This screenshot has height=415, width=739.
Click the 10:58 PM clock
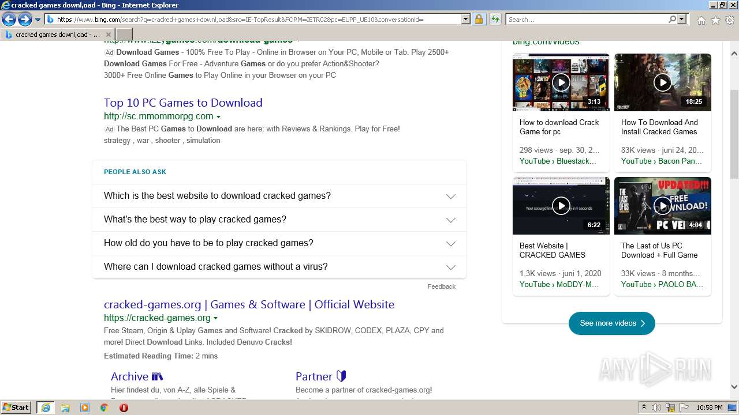coord(710,408)
